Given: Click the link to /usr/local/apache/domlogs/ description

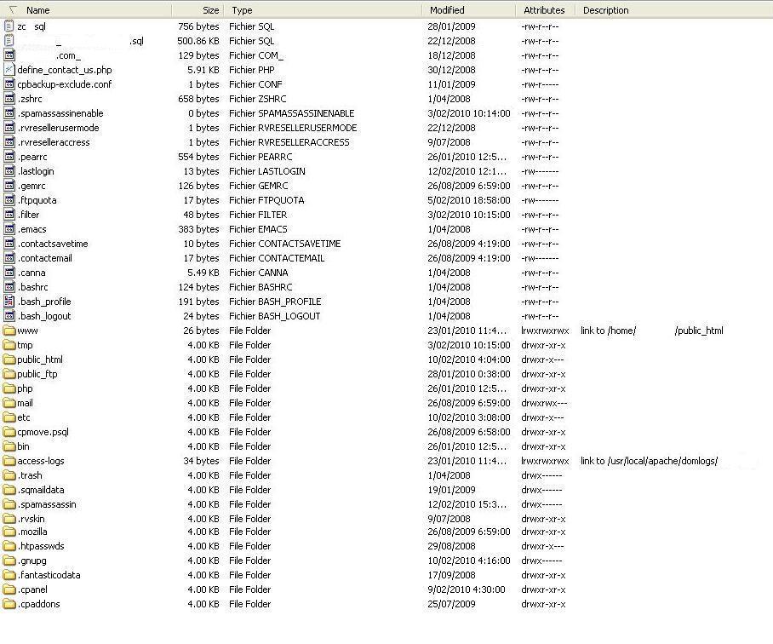Looking at the screenshot, I should [649, 461].
